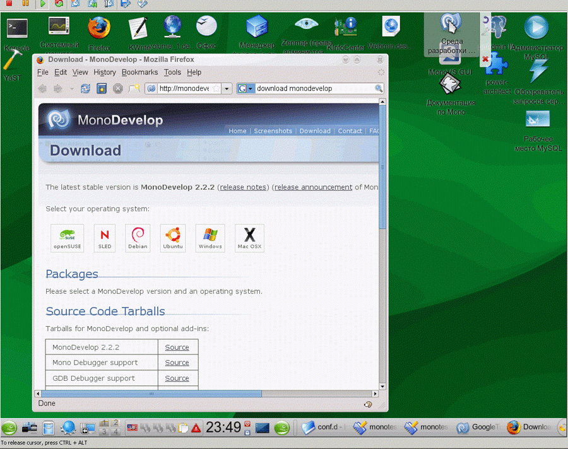Open the Менеджер file manager desktop icon
Viewport: 568px width, 449px height.
(257, 26)
